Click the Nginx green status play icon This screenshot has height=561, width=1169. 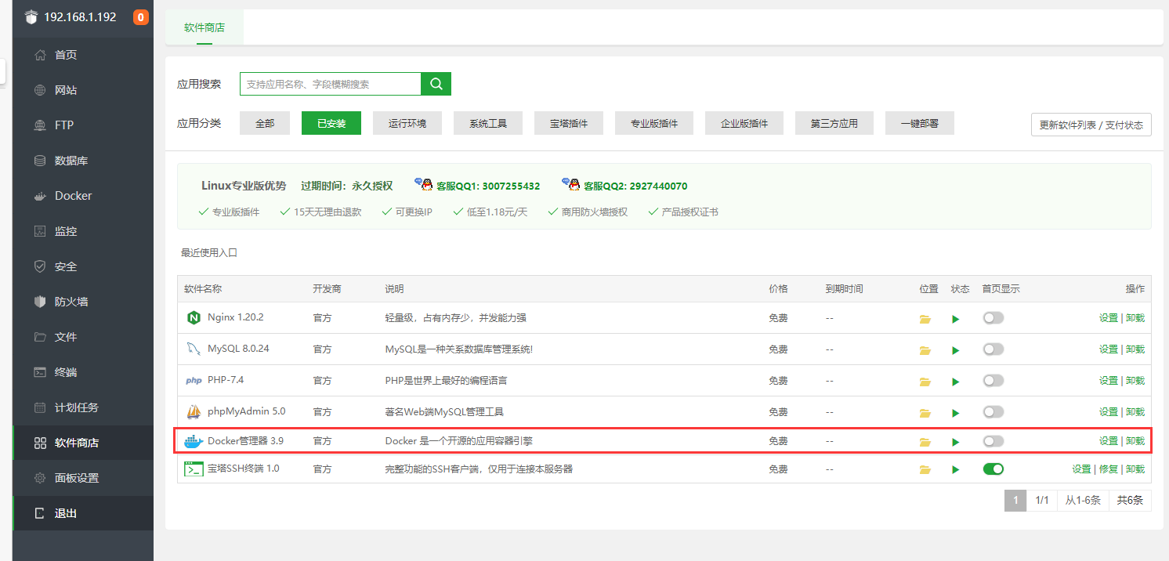(955, 319)
